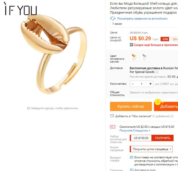
Task: Click the quantity input field
Action: pos(141,84)
